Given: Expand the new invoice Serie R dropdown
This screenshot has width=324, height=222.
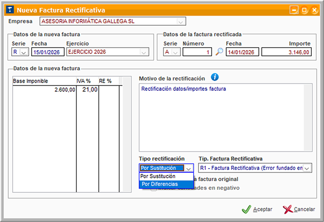Looking at the screenshot, I should tap(24, 52).
